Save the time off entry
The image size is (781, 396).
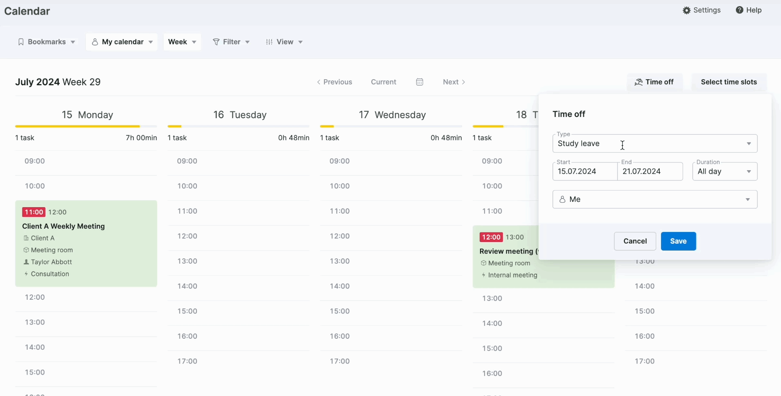(x=678, y=241)
